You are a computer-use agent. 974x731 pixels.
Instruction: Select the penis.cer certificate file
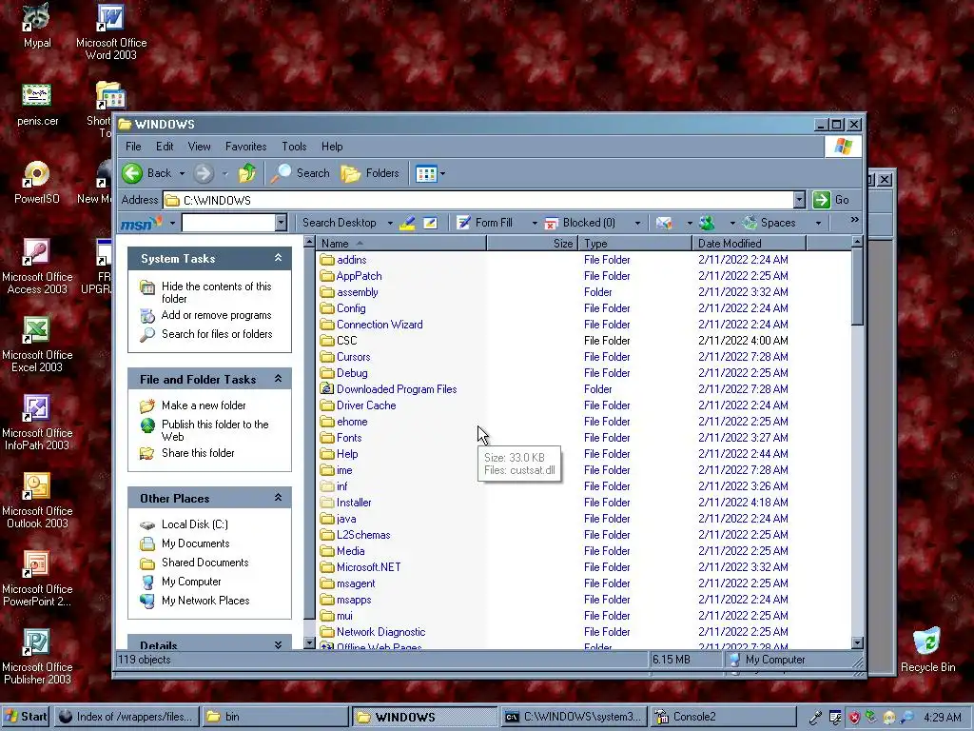[37, 105]
